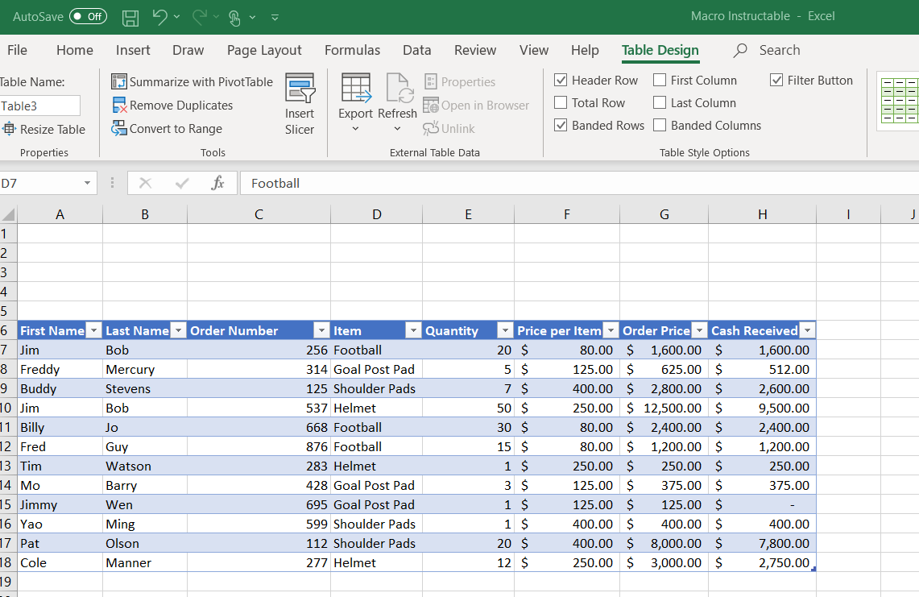Image resolution: width=919 pixels, height=597 pixels.
Task: Insert a Slicer for the table
Action: click(300, 103)
